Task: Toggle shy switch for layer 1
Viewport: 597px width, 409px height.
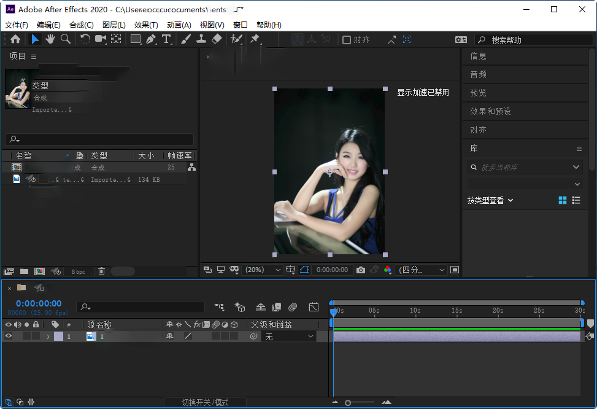Action: (x=169, y=336)
